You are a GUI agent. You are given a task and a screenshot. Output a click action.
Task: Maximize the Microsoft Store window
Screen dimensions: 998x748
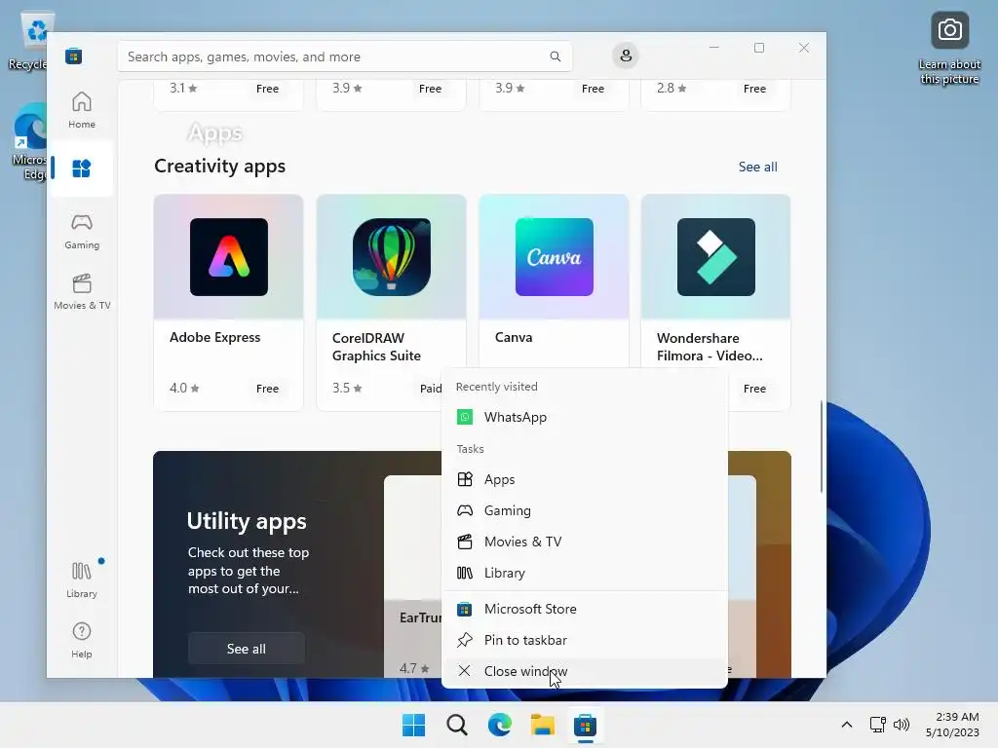pos(758,48)
